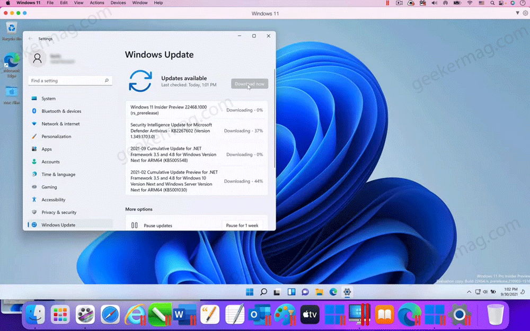
Task: Select the Microsoft Edge desktop shortcut
Action: coord(12,65)
